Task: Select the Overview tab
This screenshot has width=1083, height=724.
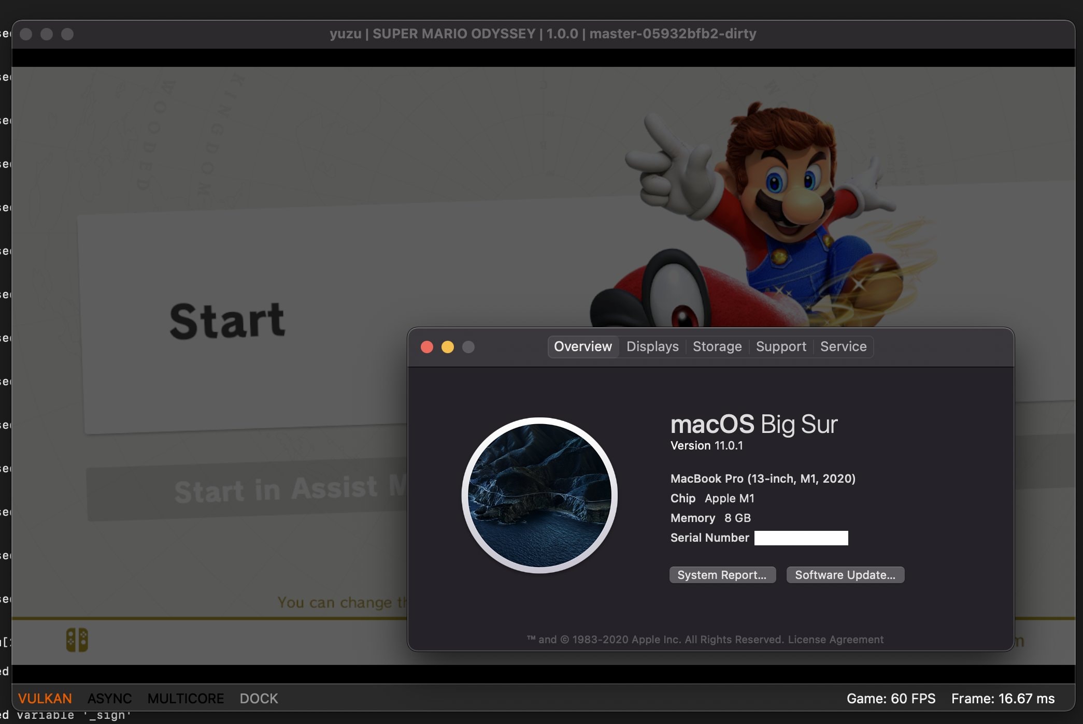Action: (x=583, y=346)
